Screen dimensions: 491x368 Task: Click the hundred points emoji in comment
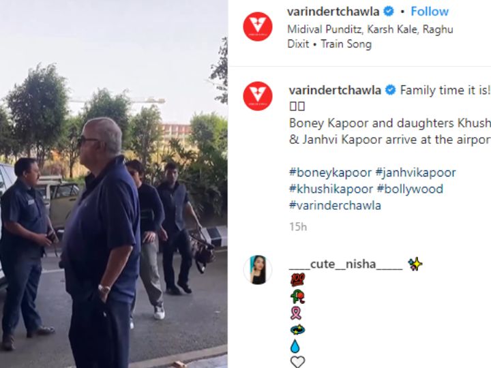tap(297, 279)
